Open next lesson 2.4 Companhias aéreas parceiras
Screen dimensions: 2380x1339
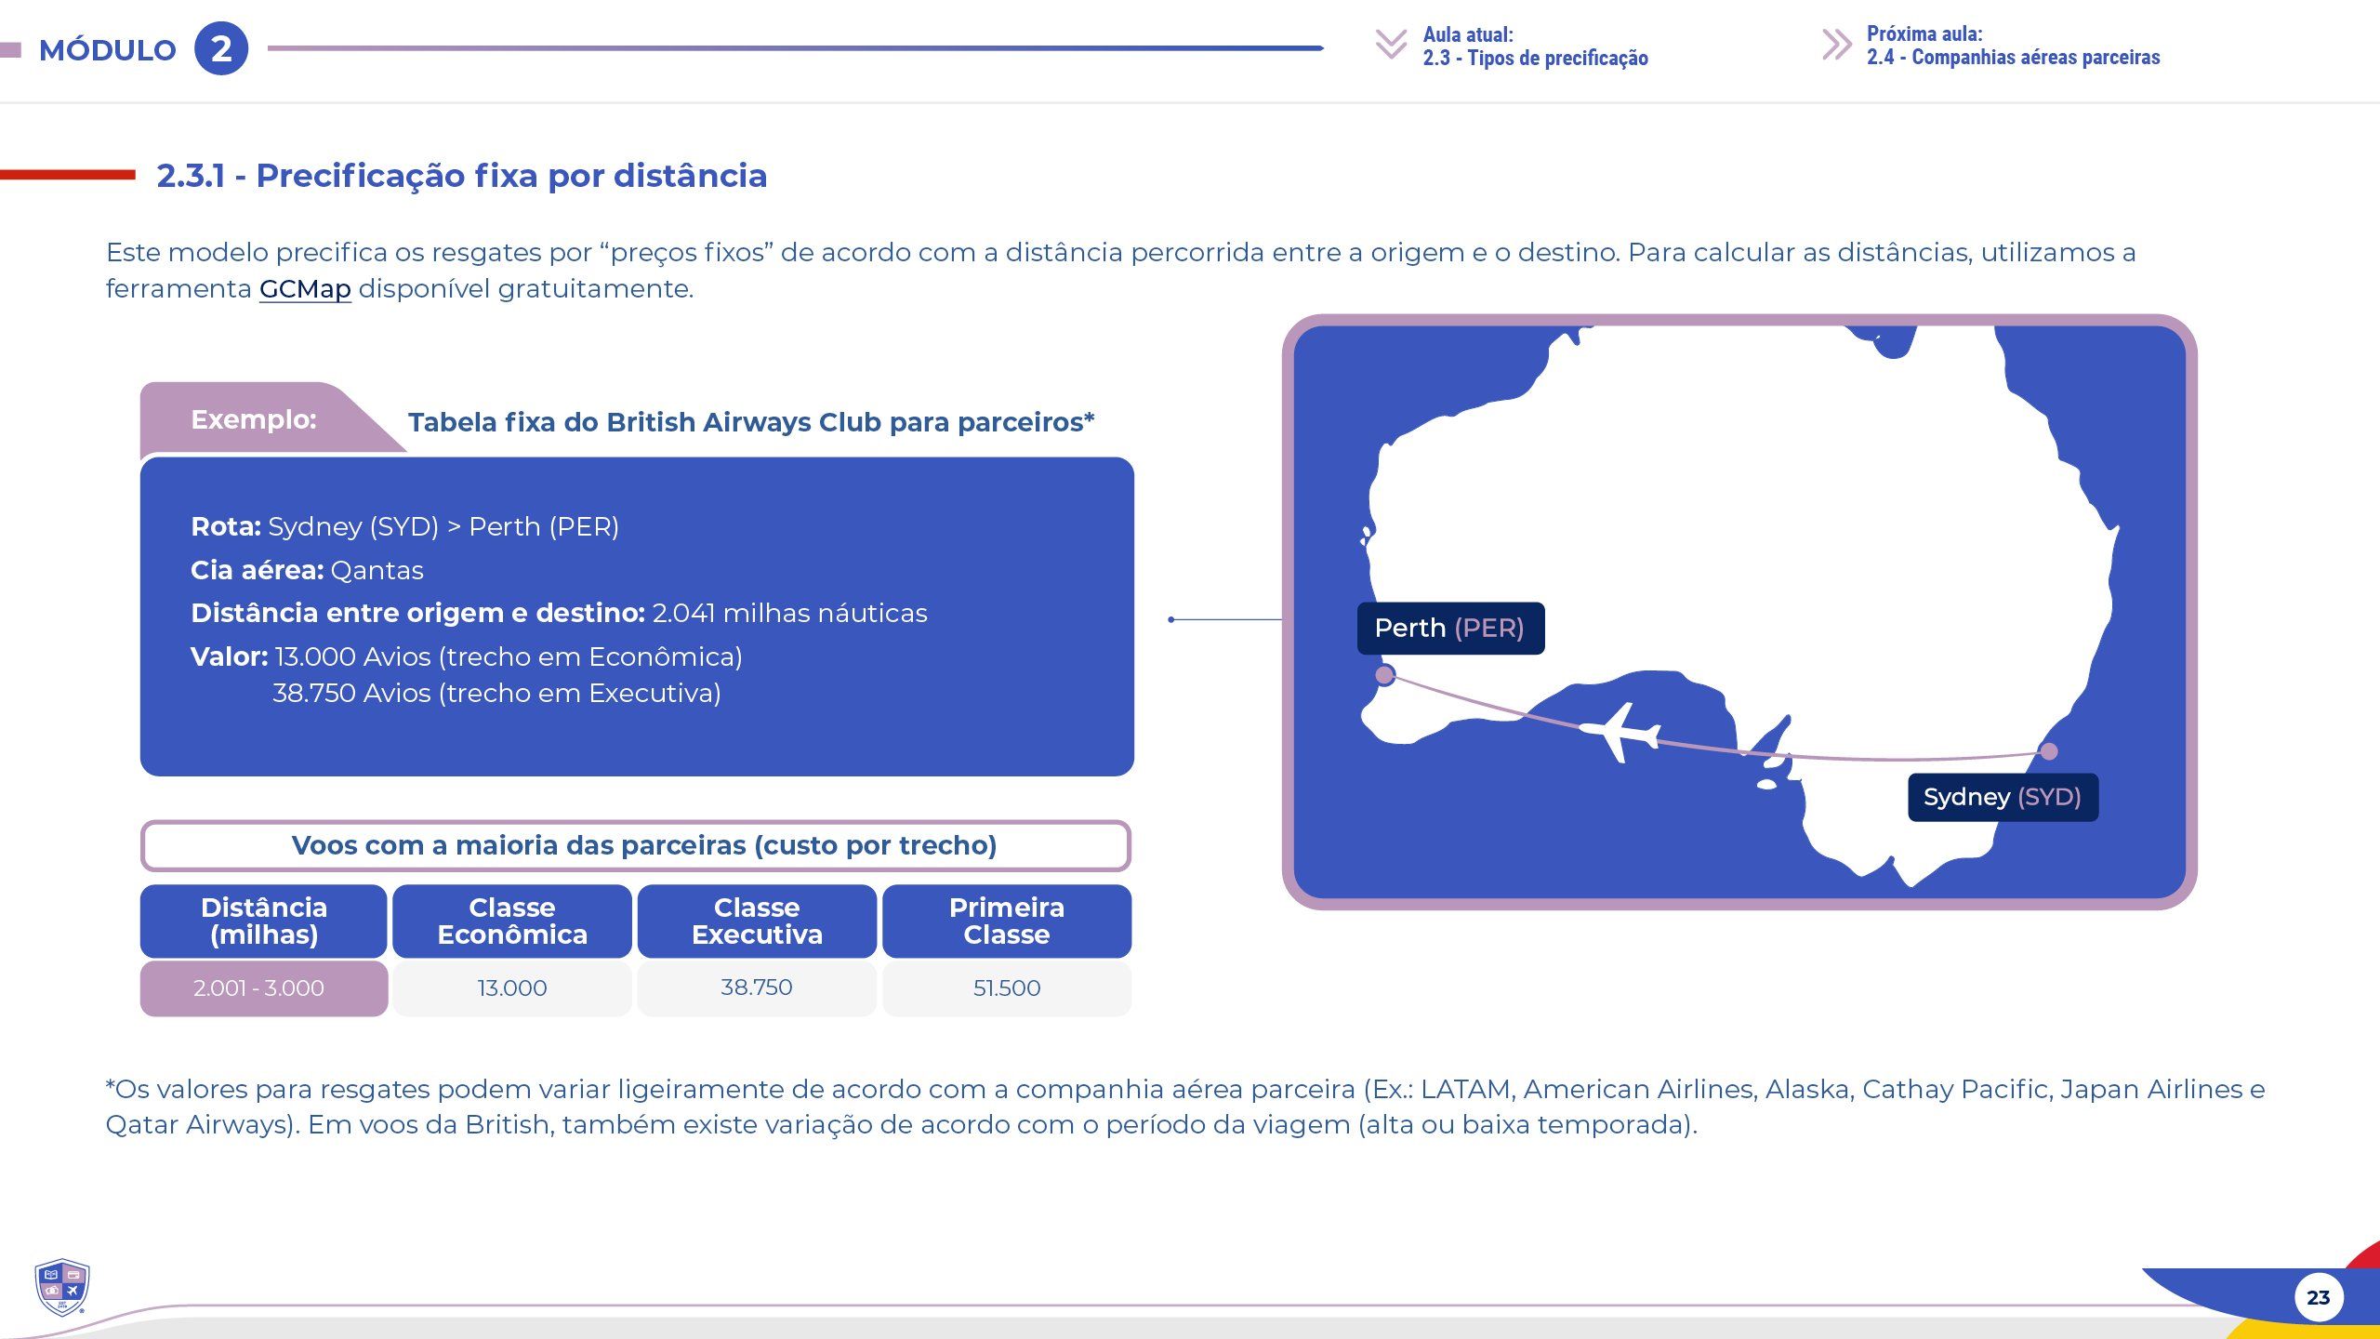[2013, 57]
